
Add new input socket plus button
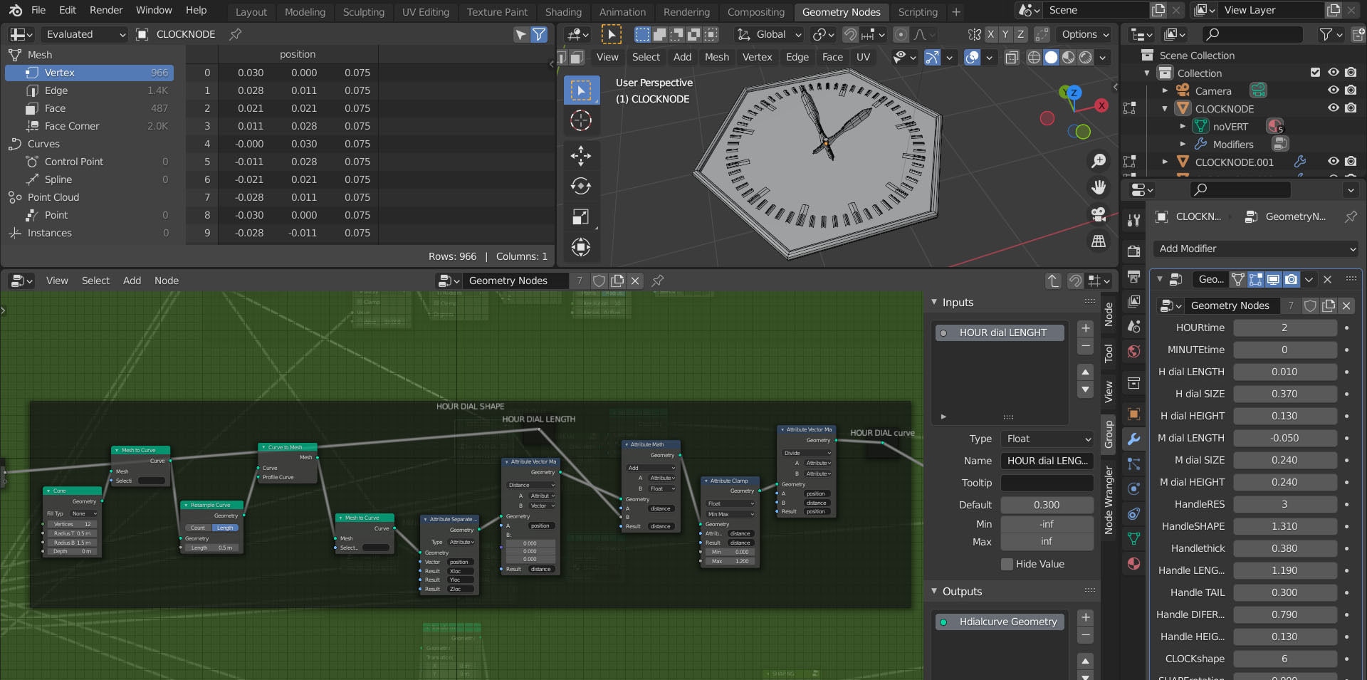(x=1085, y=328)
